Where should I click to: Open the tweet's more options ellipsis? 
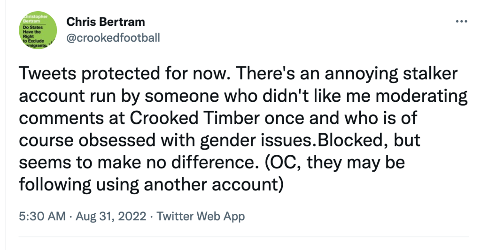462,22
